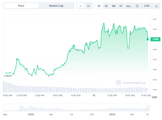
Task: Click the 12:00 PM time axis label
Action: [22, 95]
